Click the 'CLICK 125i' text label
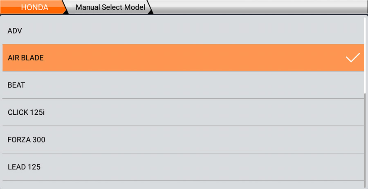This screenshot has width=368, height=189. click(x=26, y=112)
